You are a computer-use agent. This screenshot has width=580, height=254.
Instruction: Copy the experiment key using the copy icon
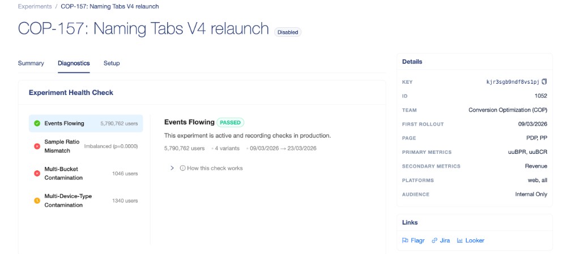click(544, 81)
